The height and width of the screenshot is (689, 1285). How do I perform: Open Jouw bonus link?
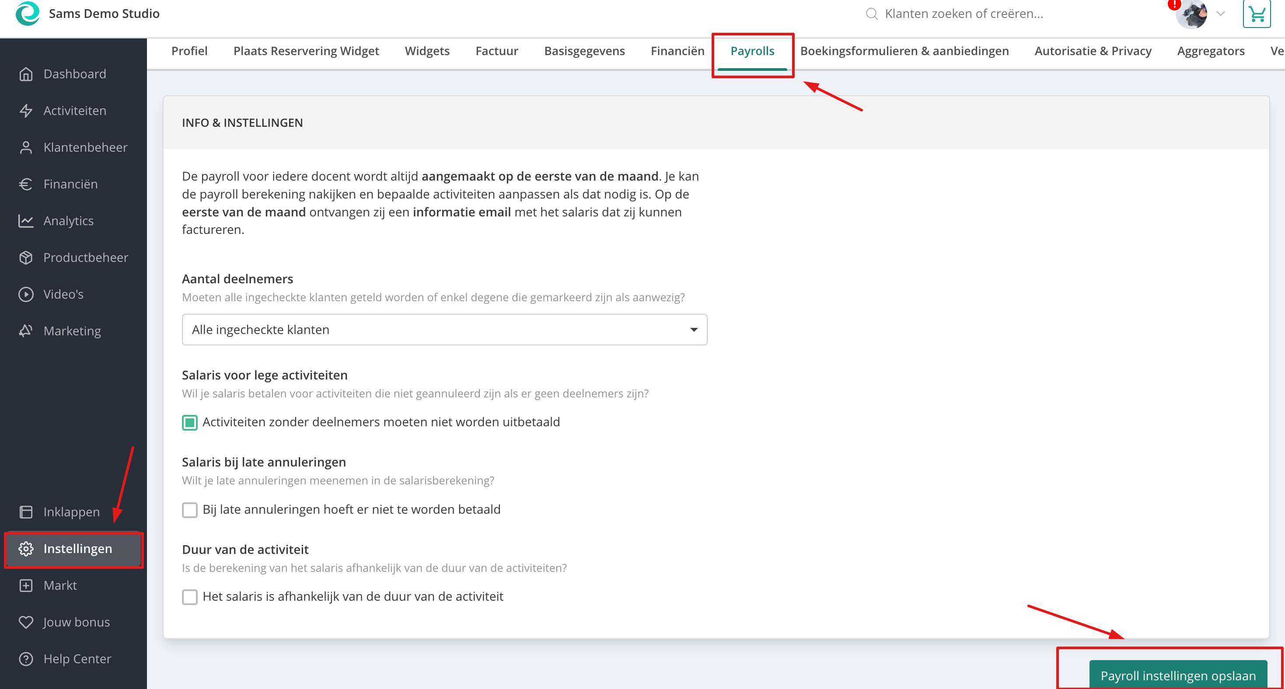point(77,622)
